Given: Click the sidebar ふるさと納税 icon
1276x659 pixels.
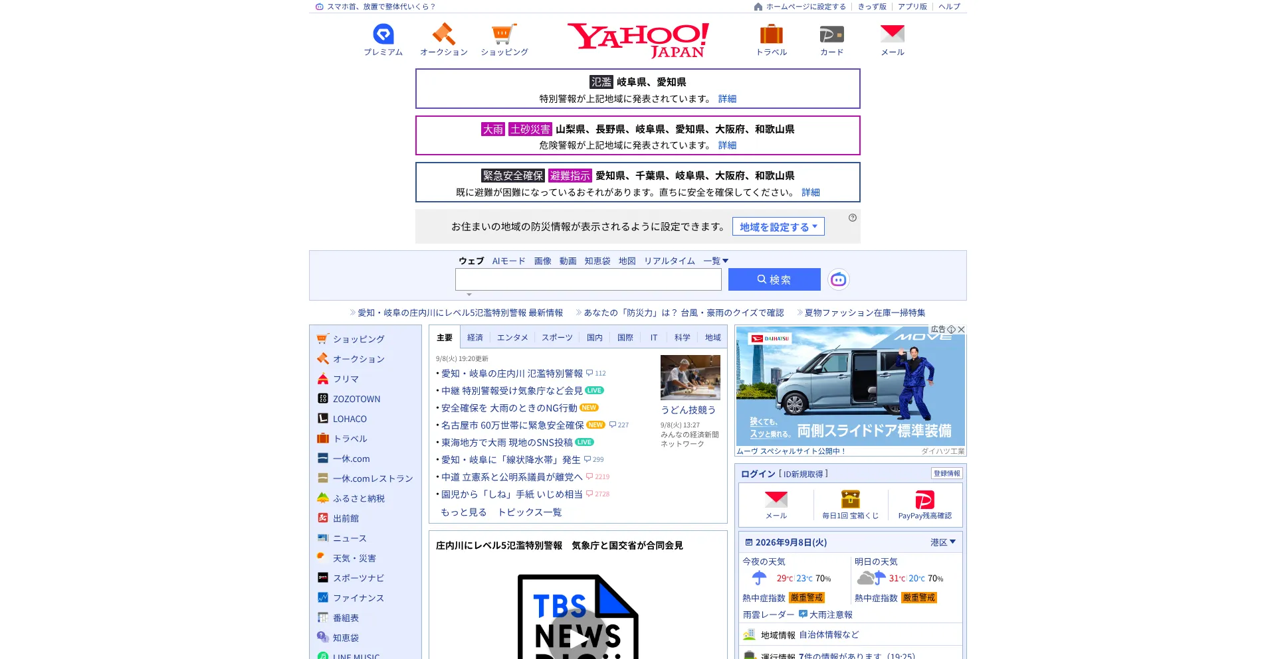Looking at the screenshot, I should tap(323, 498).
